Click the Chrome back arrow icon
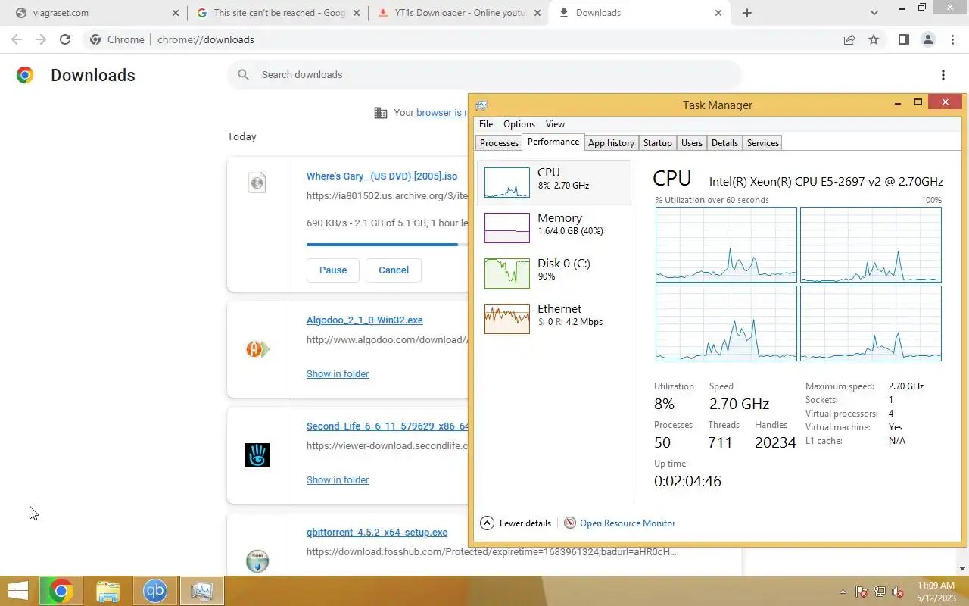Screen dimensions: 969x606 (x=17, y=39)
